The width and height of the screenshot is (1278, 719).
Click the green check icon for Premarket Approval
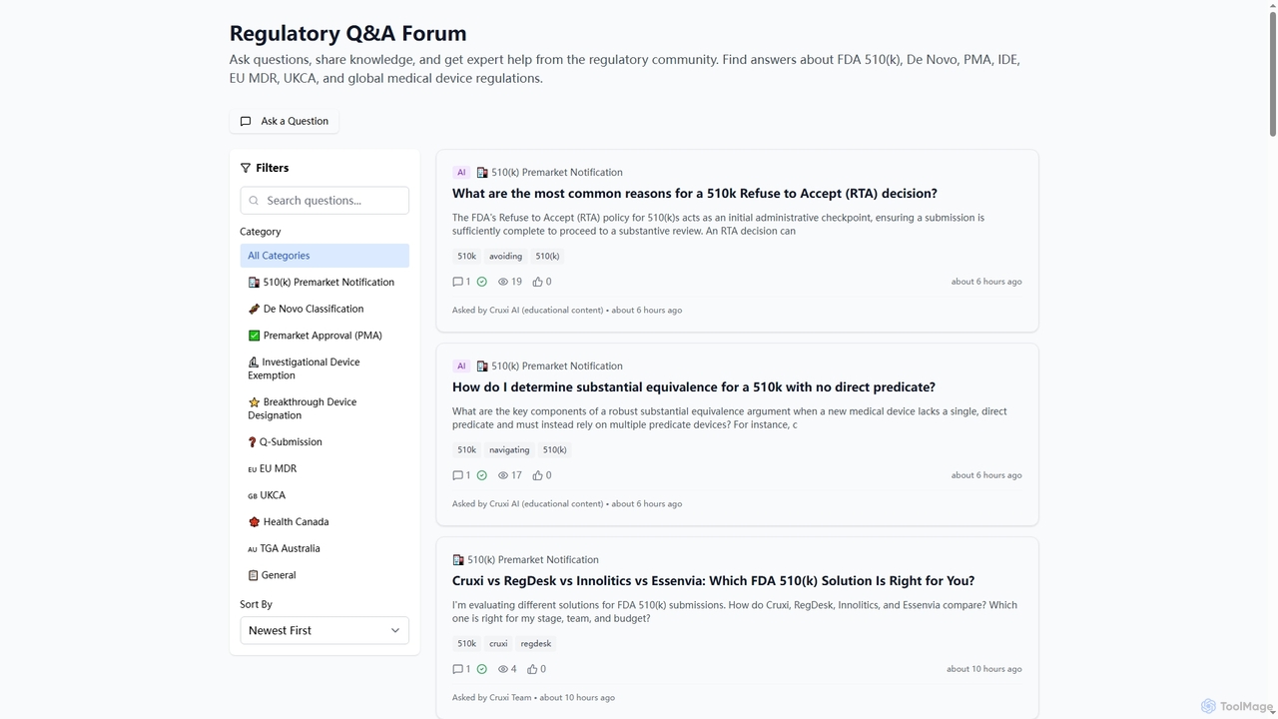click(x=254, y=336)
